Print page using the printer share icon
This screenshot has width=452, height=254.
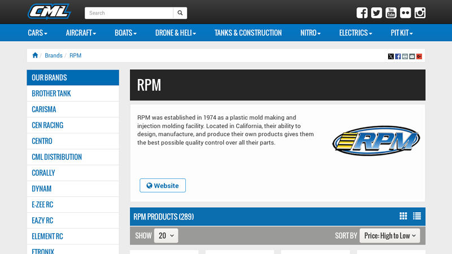(x=405, y=56)
